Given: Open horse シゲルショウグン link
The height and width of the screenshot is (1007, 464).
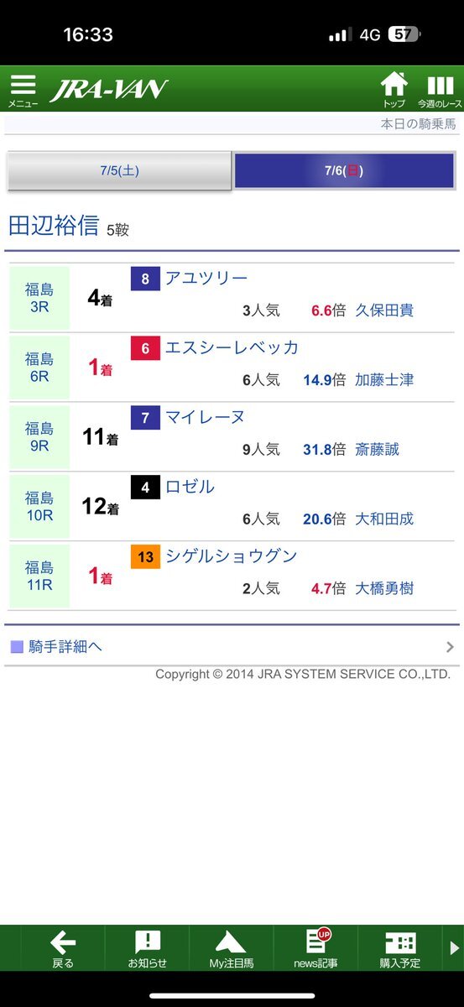Looking at the screenshot, I should [231, 556].
